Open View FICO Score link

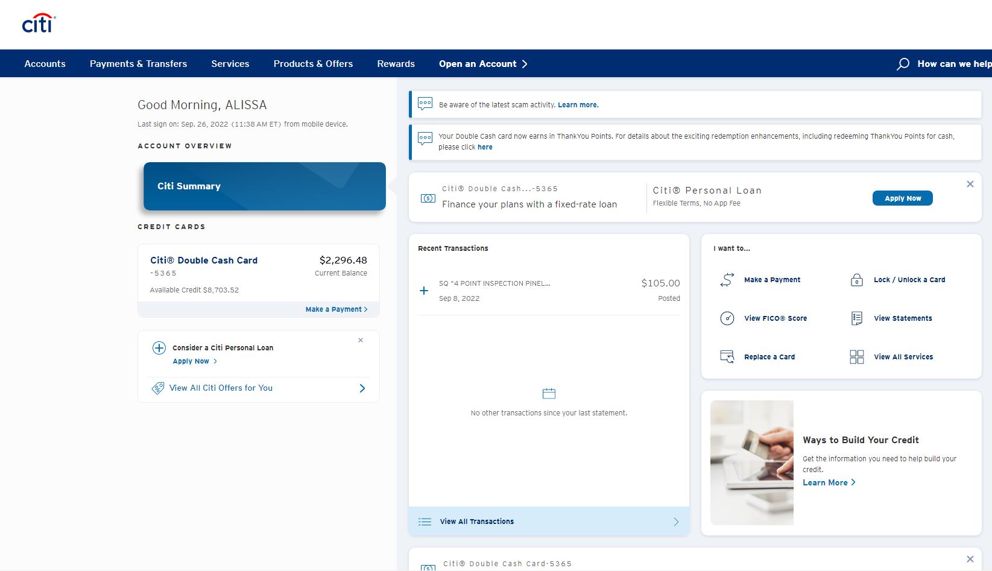(x=776, y=318)
